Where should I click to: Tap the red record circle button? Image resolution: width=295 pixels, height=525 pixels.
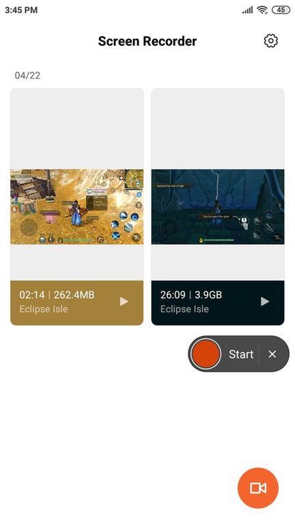click(205, 354)
